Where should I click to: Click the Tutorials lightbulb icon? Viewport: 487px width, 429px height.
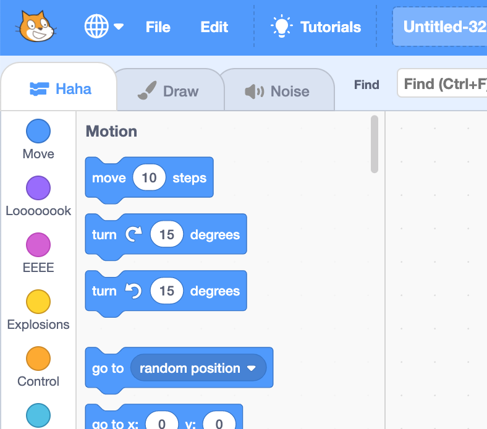point(282,27)
